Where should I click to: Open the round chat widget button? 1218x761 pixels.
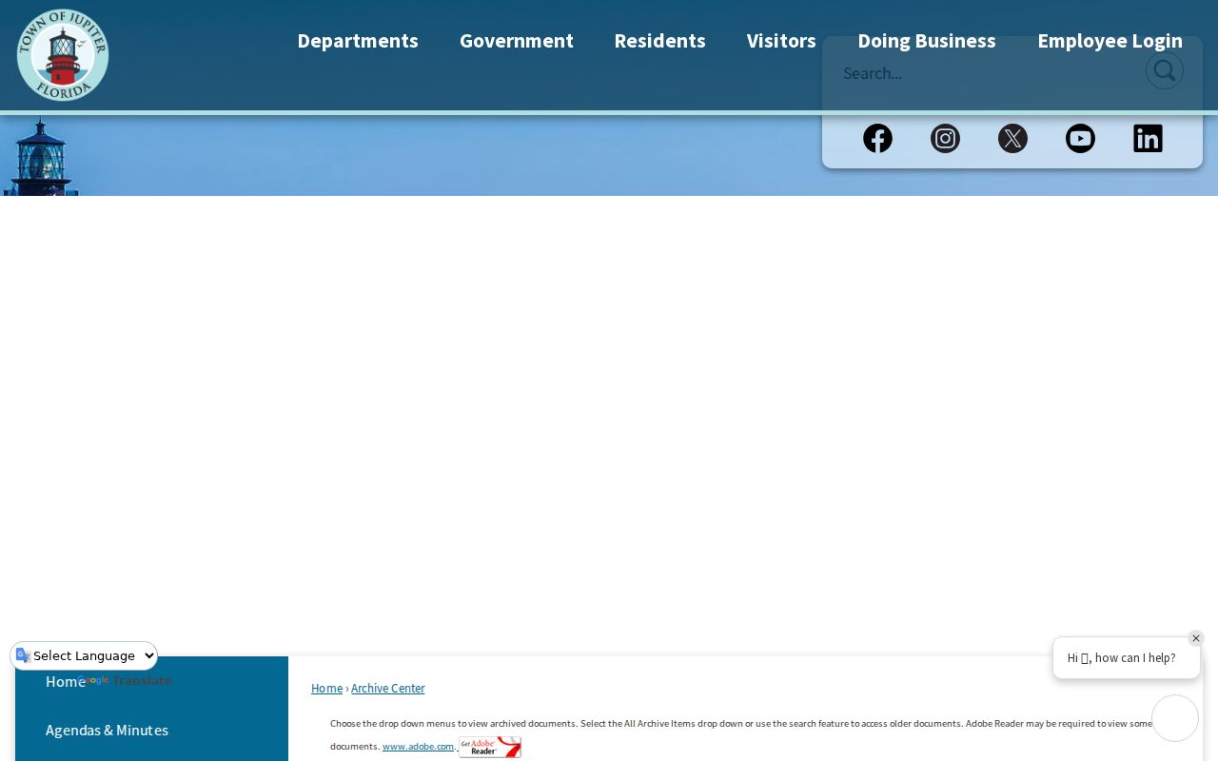coord(1175,718)
